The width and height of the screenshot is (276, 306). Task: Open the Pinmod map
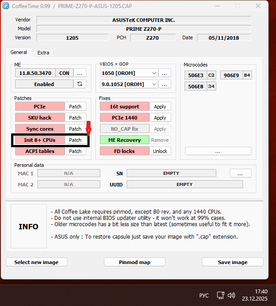tap(135, 262)
